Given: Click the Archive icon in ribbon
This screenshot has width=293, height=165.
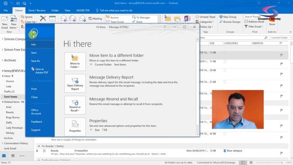Looking at the screenshot, I should [x=52, y=18].
